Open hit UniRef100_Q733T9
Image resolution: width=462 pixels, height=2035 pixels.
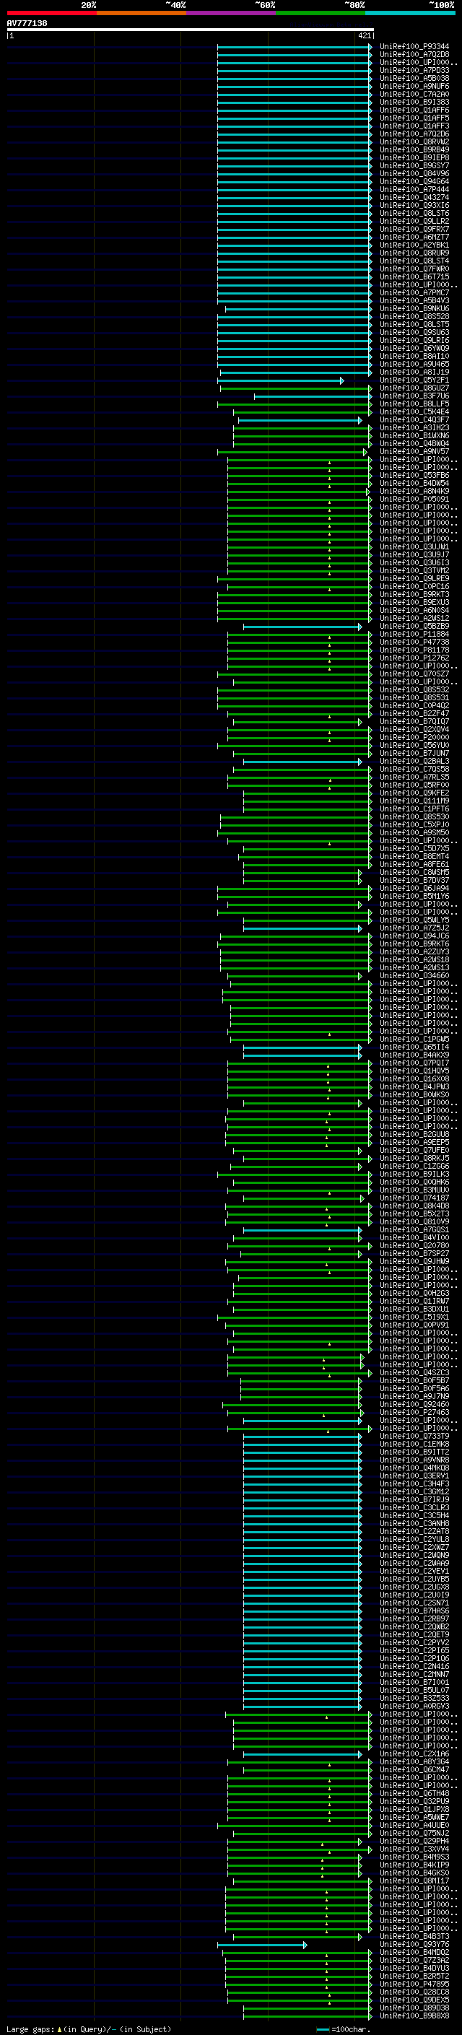coord(414,1436)
